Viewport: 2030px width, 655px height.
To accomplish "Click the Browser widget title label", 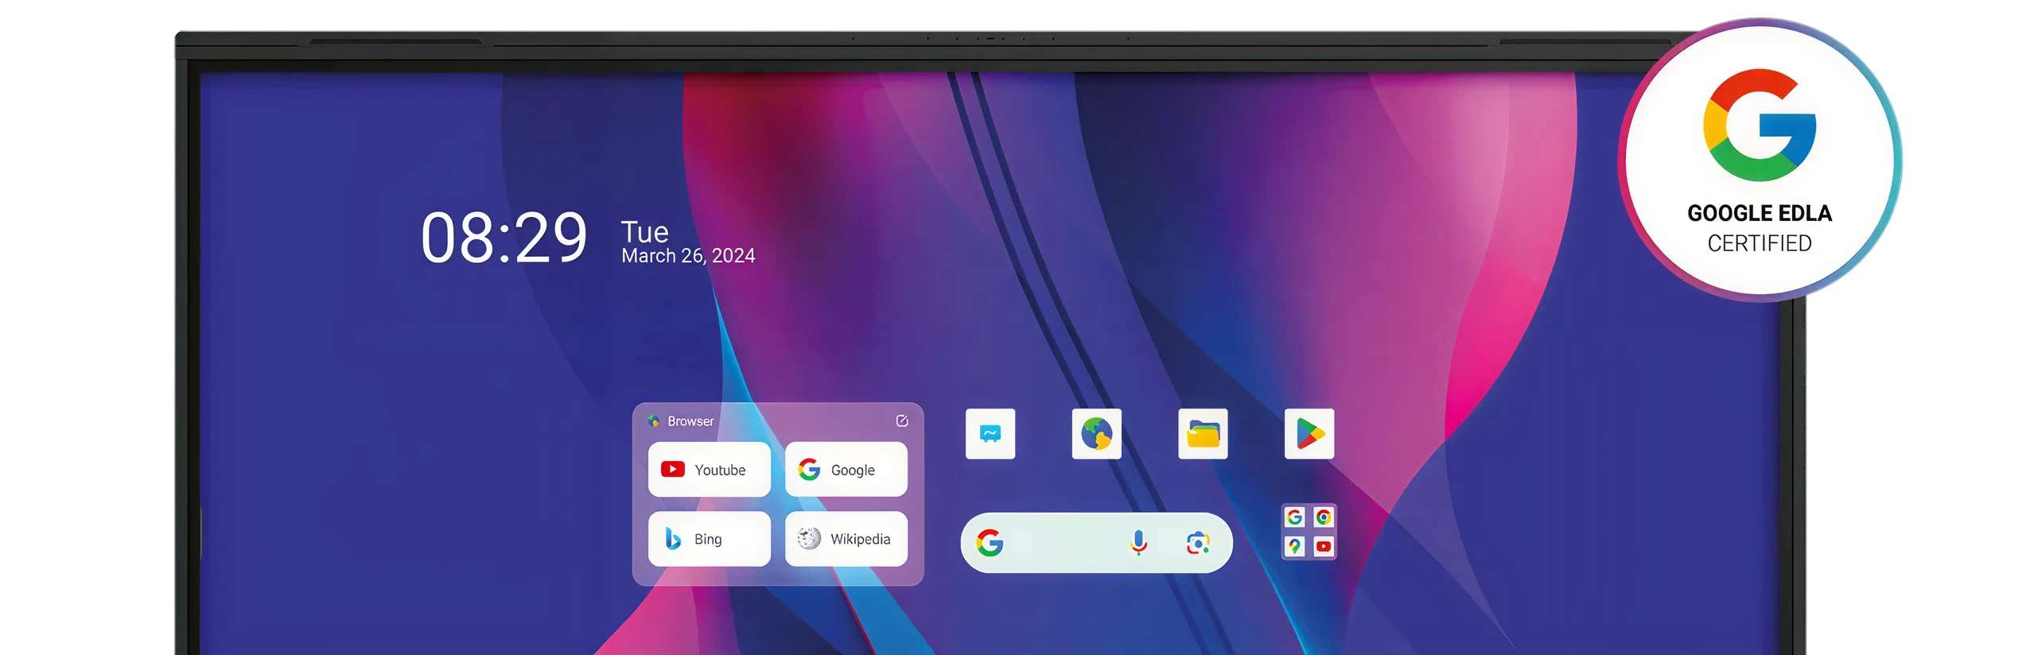I will (690, 421).
